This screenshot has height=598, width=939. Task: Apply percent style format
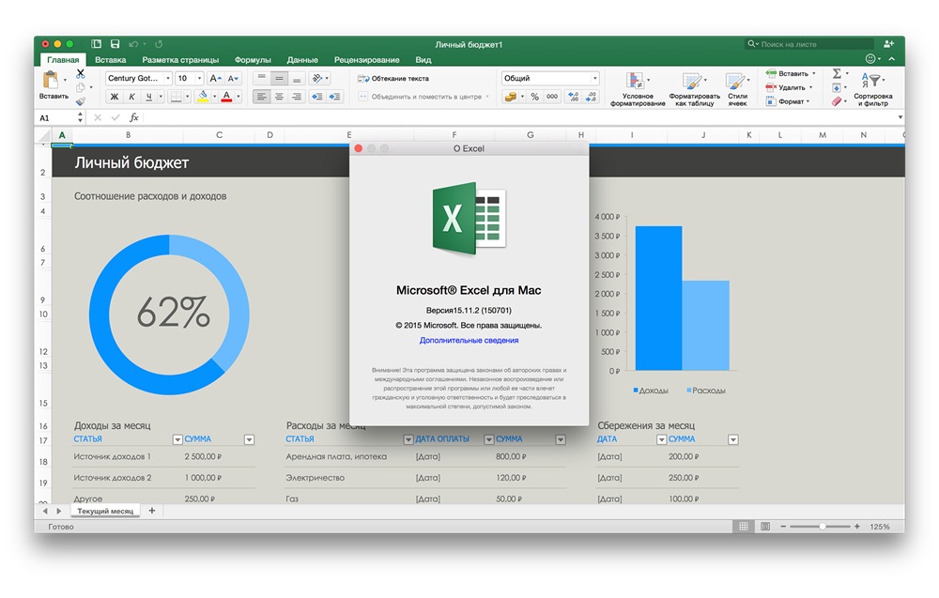535,97
